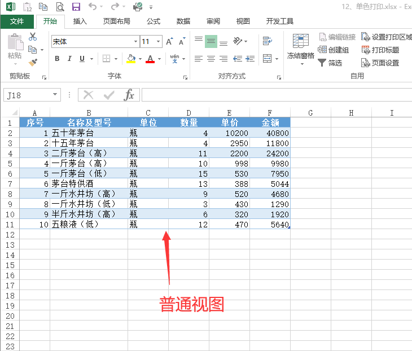Click the Format Painter brush icon
The image size is (412, 351).
pyautogui.click(x=33, y=62)
